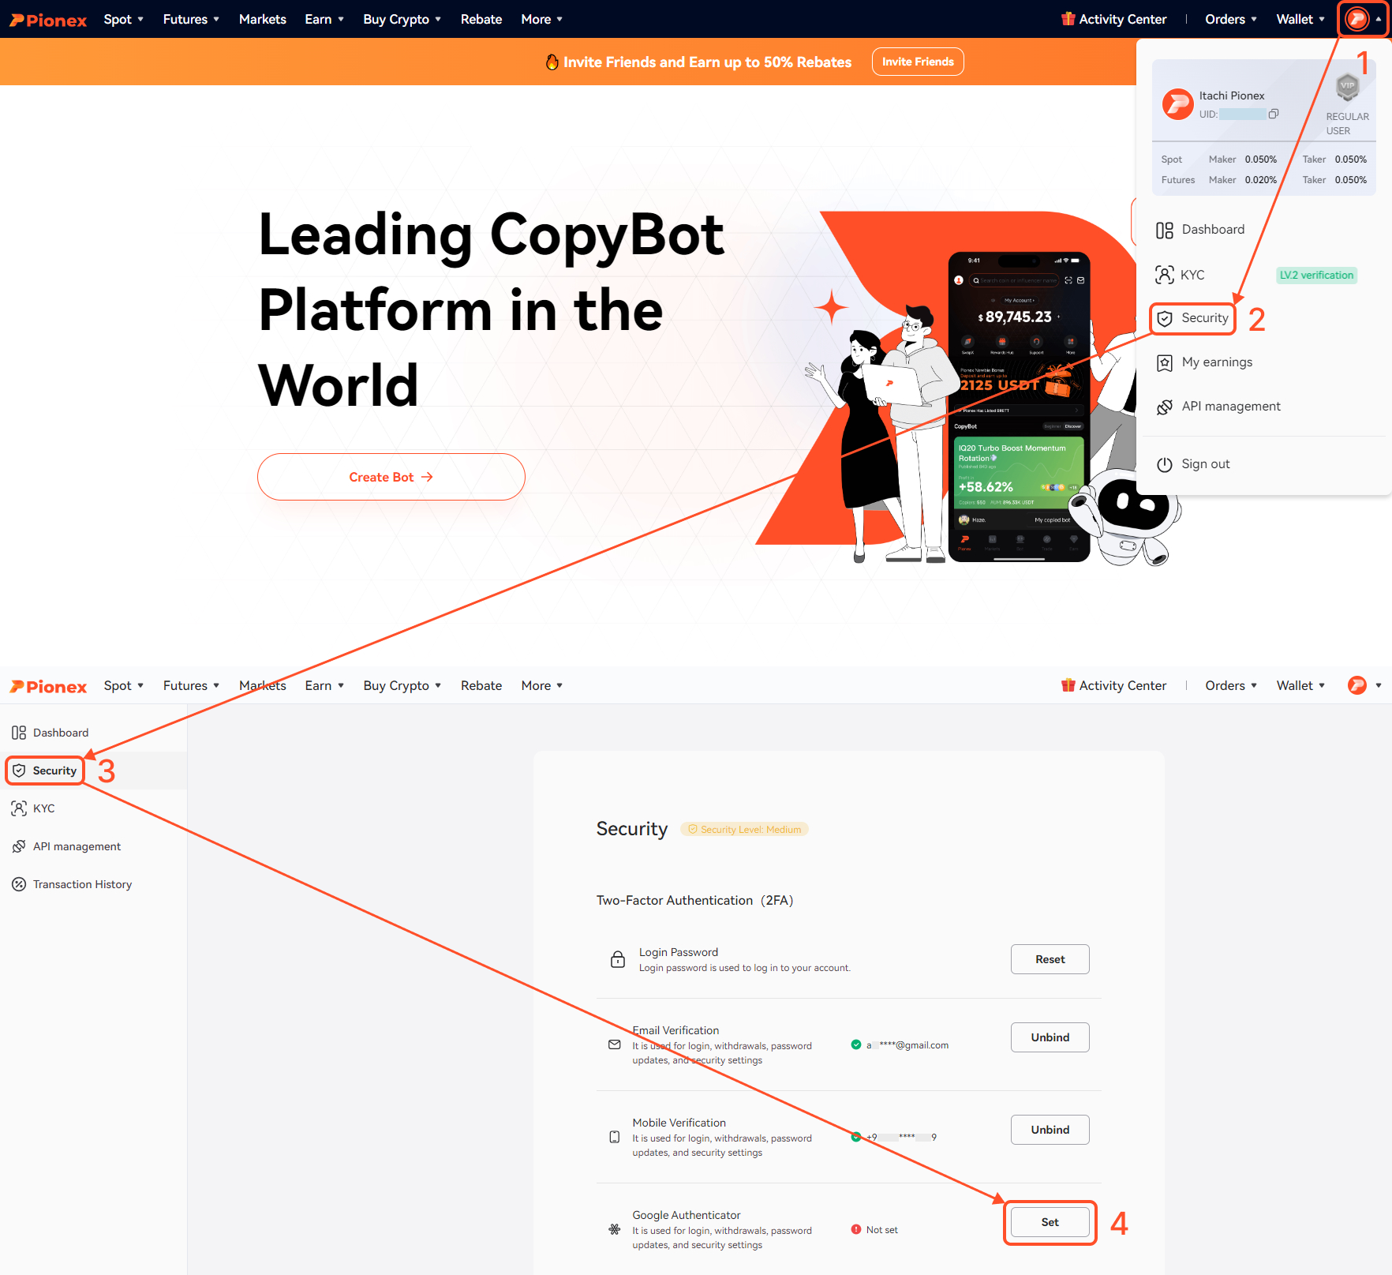Click the Invite Friends banner button

click(x=917, y=62)
